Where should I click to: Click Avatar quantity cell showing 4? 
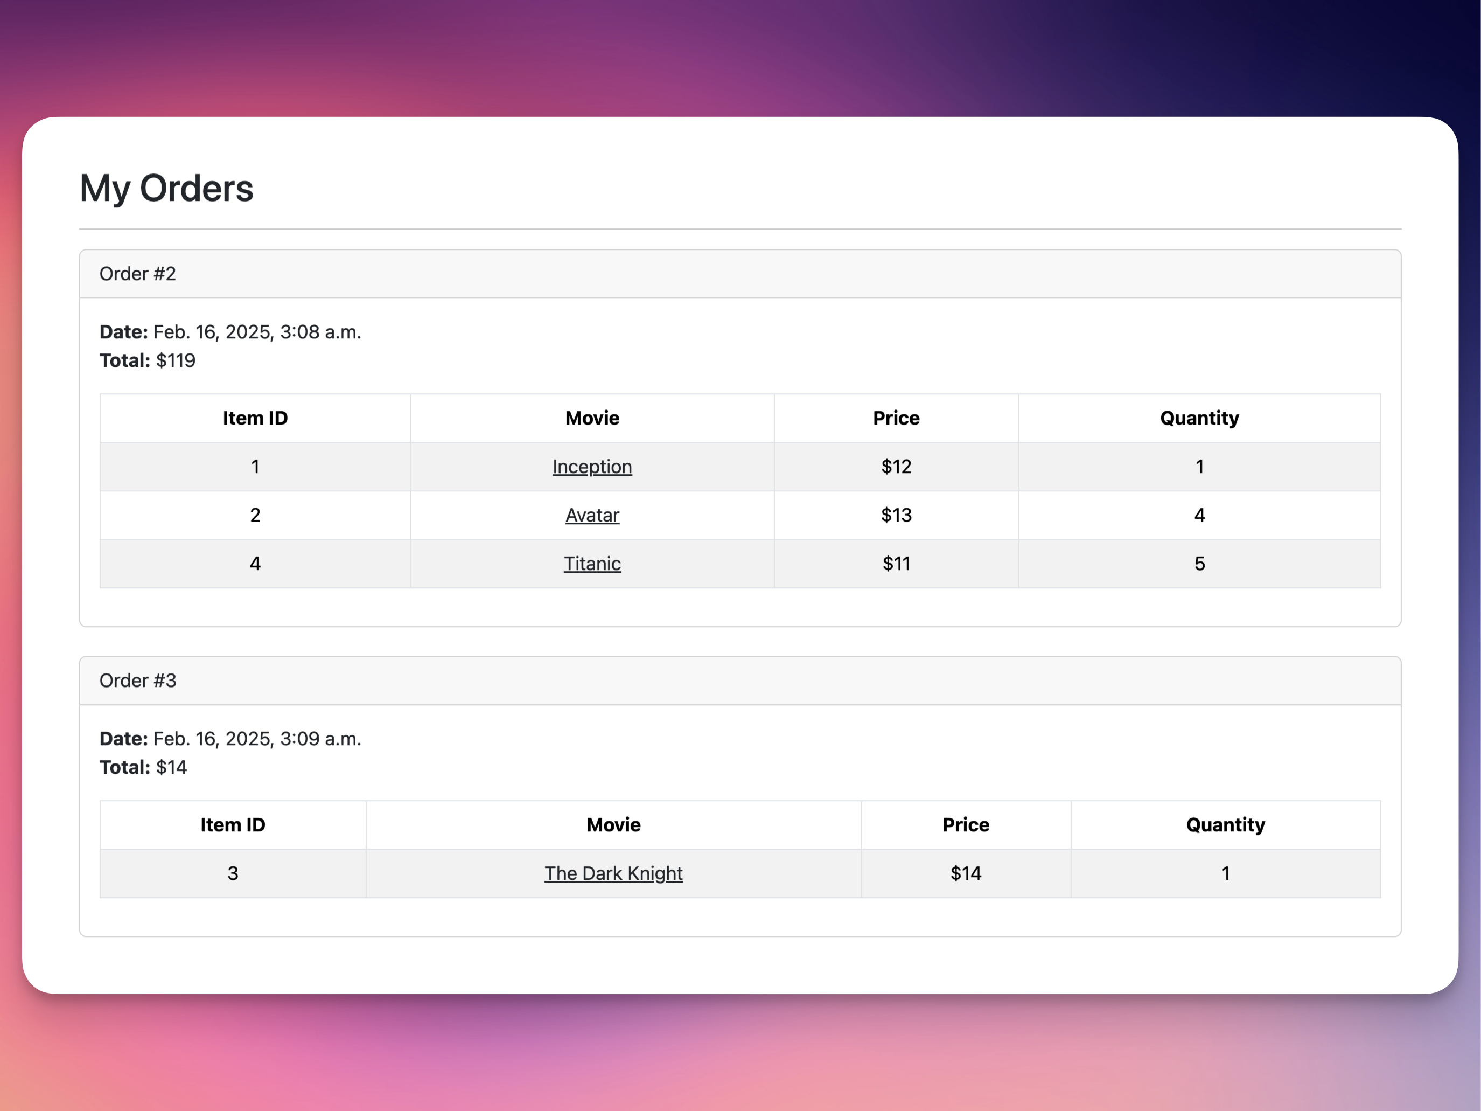point(1199,515)
